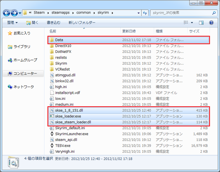Viewport: 220px width, 172px height.
Task: Click the skse_steam_loader.dll file icon
Action: point(52,122)
